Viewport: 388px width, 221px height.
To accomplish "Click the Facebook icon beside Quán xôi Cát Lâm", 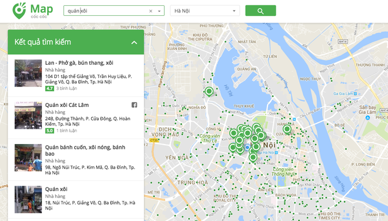I will coord(134,105).
